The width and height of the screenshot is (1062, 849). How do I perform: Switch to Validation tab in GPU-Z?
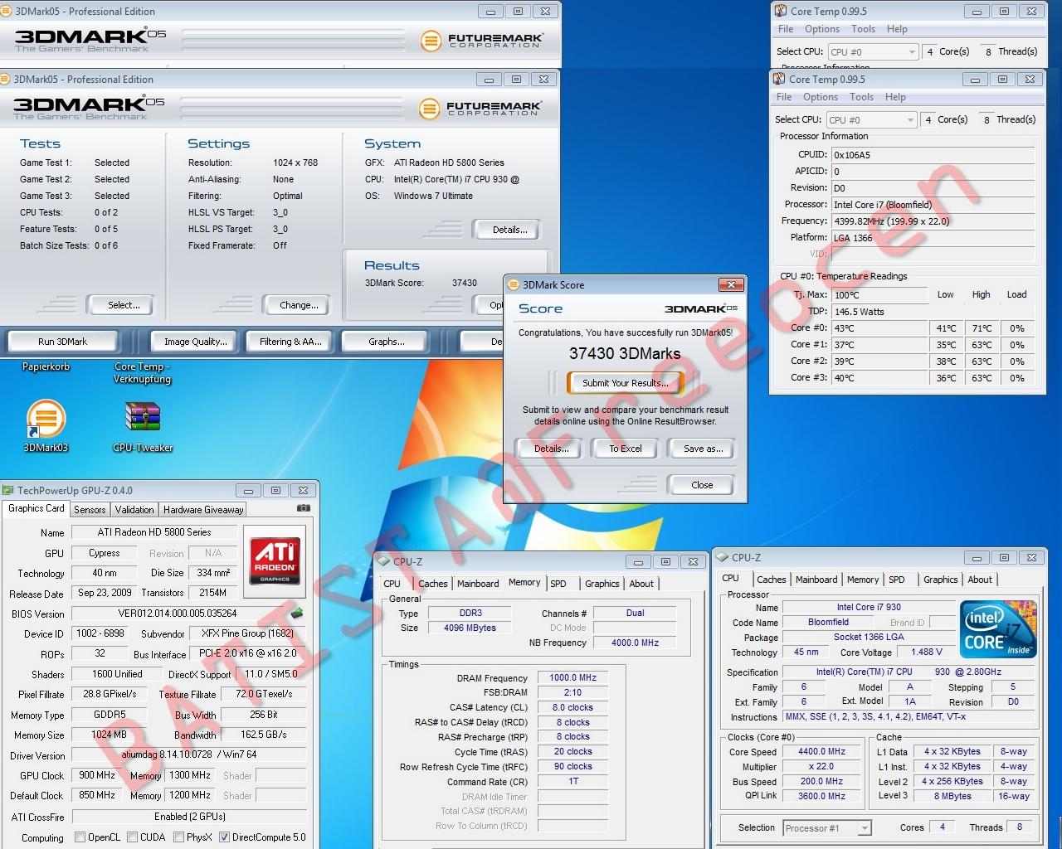click(134, 510)
